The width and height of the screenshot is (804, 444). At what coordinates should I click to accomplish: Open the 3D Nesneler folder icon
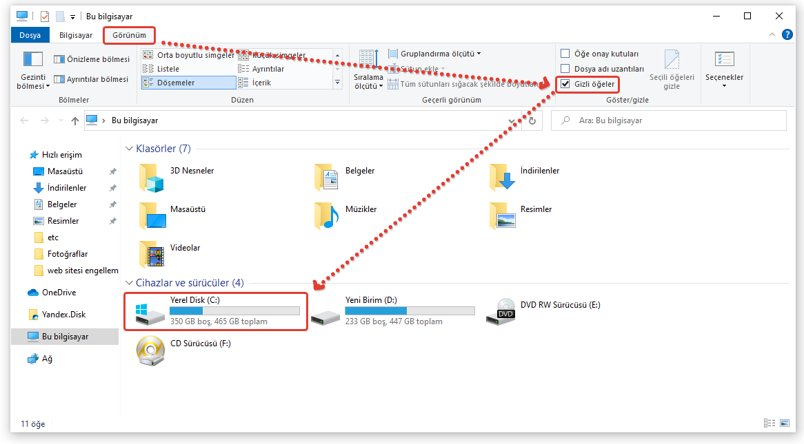pyautogui.click(x=152, y=178)
